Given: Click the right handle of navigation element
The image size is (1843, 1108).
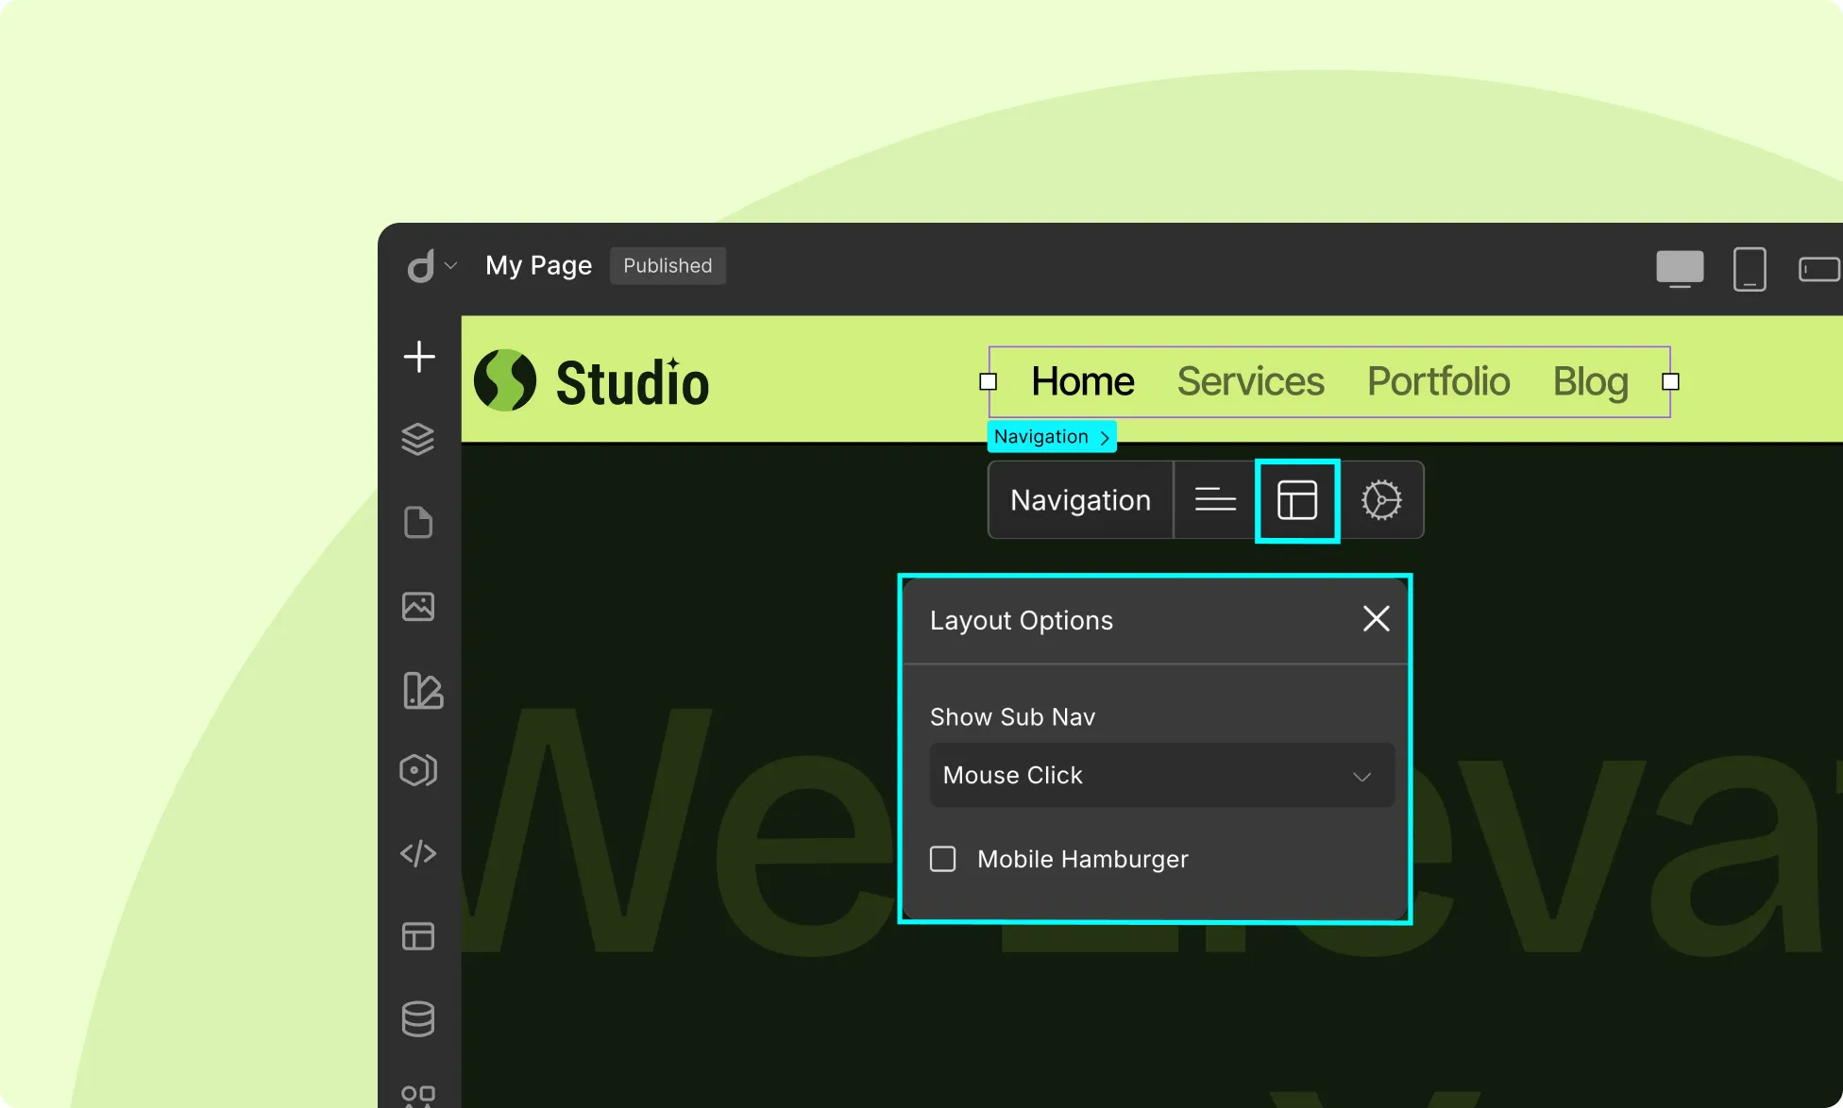Looking at the screenshot, I should pyautogui.click(x=1670, y=381).
